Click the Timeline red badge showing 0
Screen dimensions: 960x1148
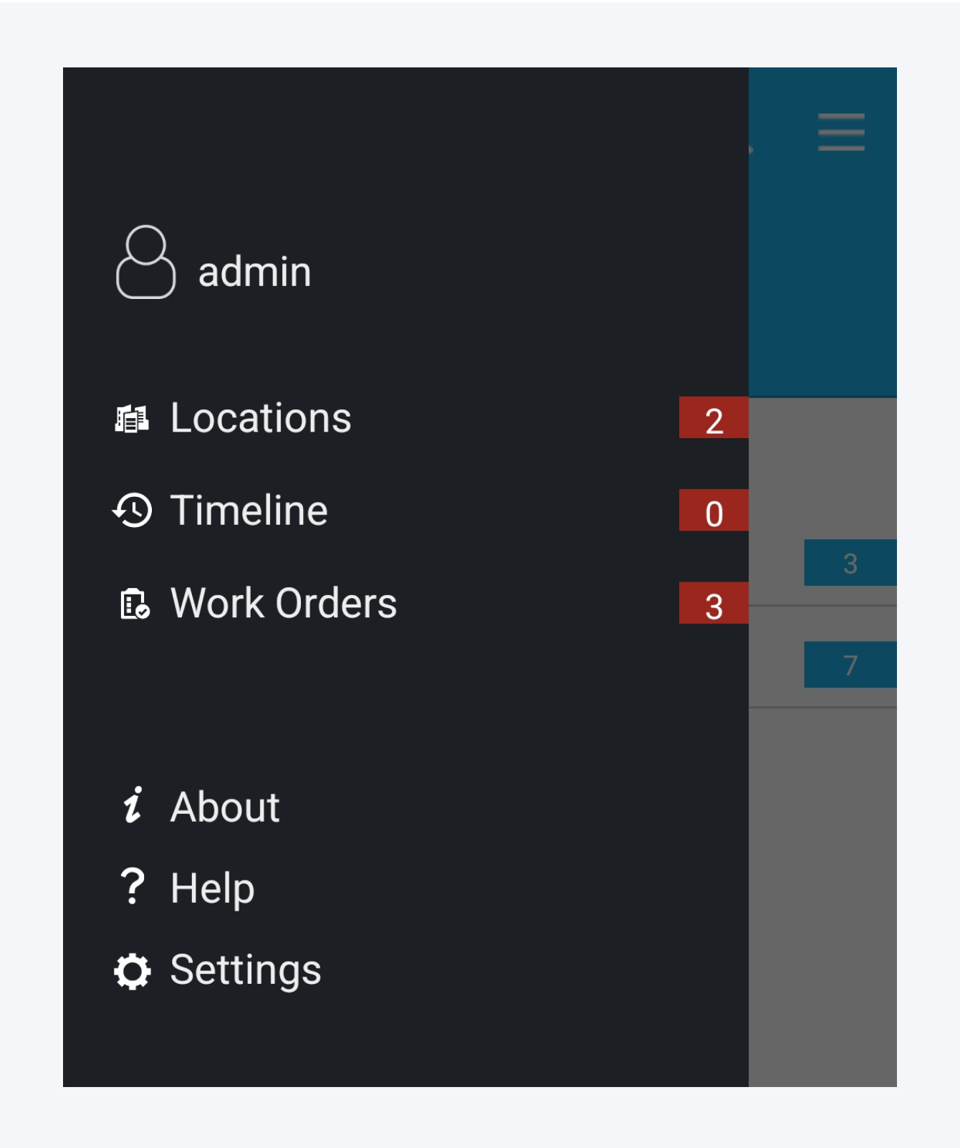click(x=714, y=511)
